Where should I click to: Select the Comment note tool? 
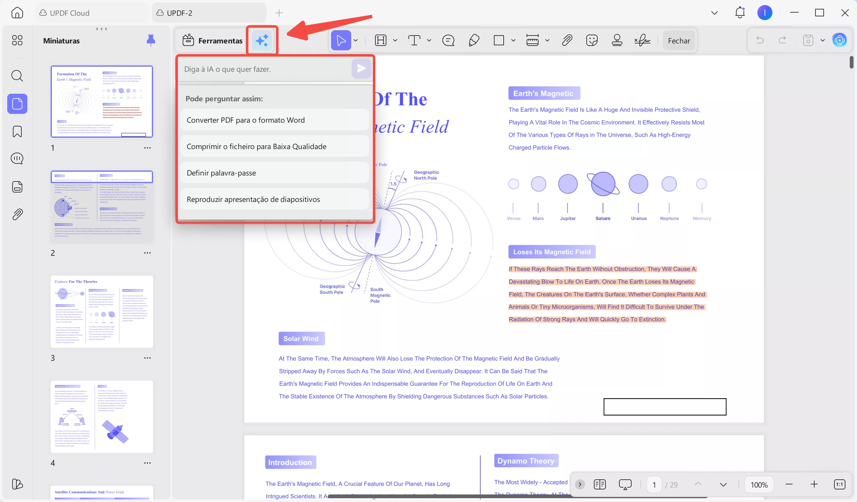(x=448, y=41)
